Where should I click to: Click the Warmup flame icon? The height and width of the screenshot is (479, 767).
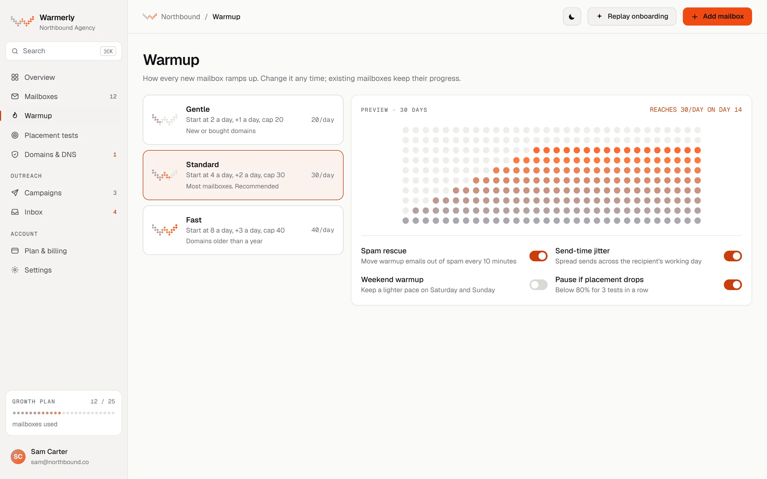[15, 115]
